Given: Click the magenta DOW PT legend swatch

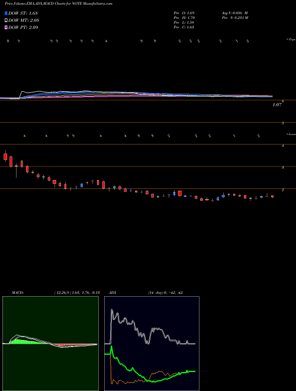Looking at the screenshot, I should (6, 27).
